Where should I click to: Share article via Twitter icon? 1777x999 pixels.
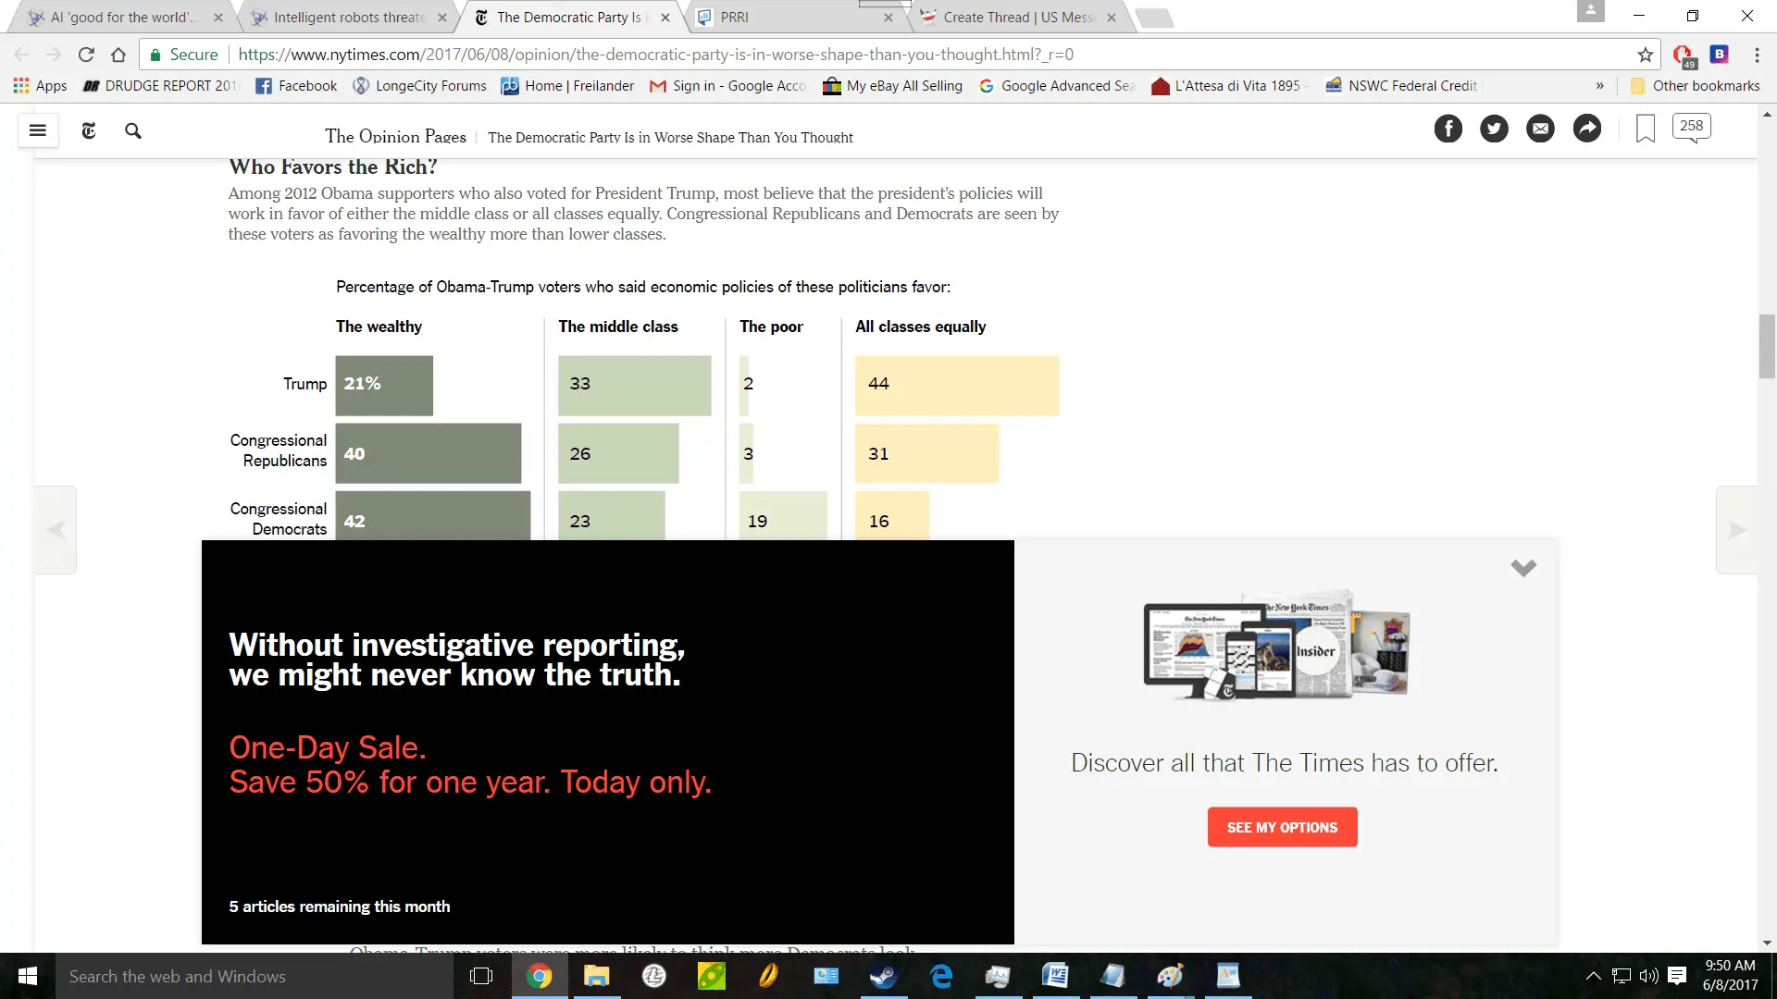(x=1494, y=129)
